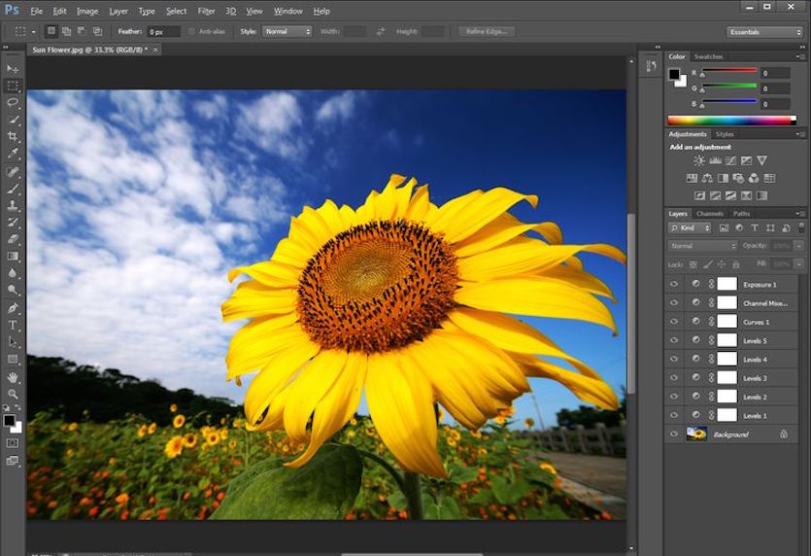811x556 pixels.
Task: Click the Change Screen Mode icon
Action: pos(12,460)
